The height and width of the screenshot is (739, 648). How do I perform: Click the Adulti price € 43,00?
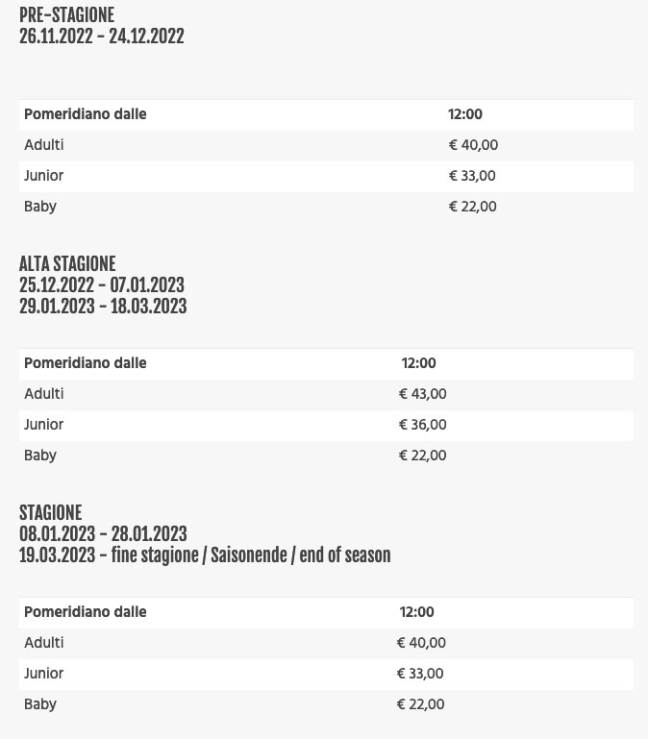[422, 394]
